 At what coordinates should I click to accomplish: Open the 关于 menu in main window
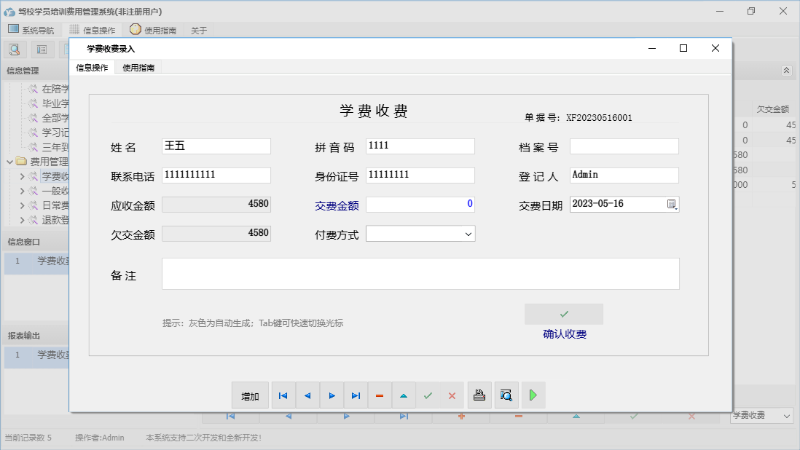click(199, 31)
